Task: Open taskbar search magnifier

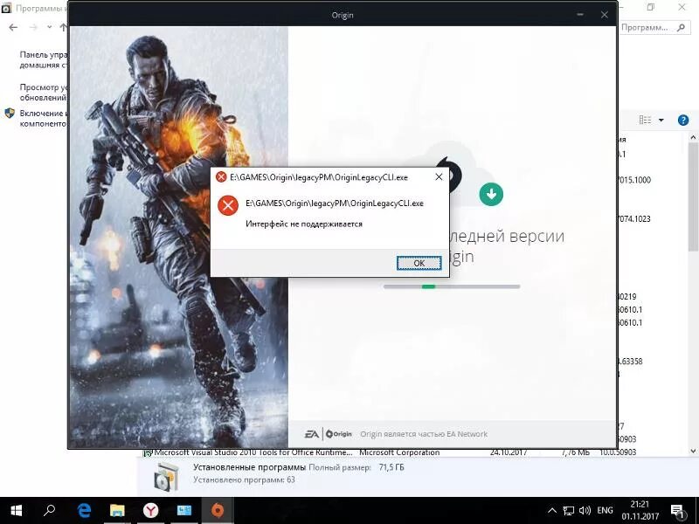Action: (x=49, y=510)
